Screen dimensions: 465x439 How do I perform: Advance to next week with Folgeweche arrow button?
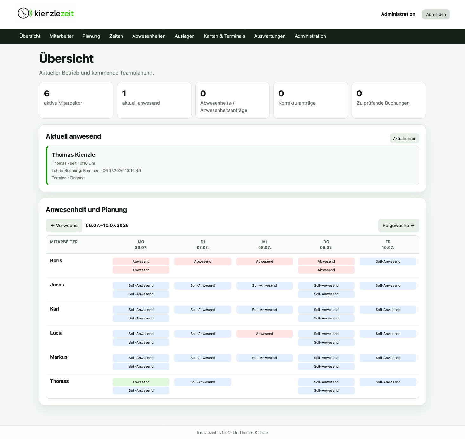point(398,226)
